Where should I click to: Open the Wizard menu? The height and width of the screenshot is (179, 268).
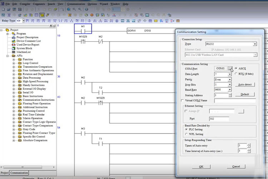(x=104, y=4)
